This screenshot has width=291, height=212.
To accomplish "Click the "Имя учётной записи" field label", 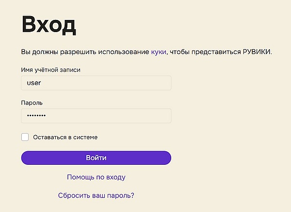I will pos(51,70).
